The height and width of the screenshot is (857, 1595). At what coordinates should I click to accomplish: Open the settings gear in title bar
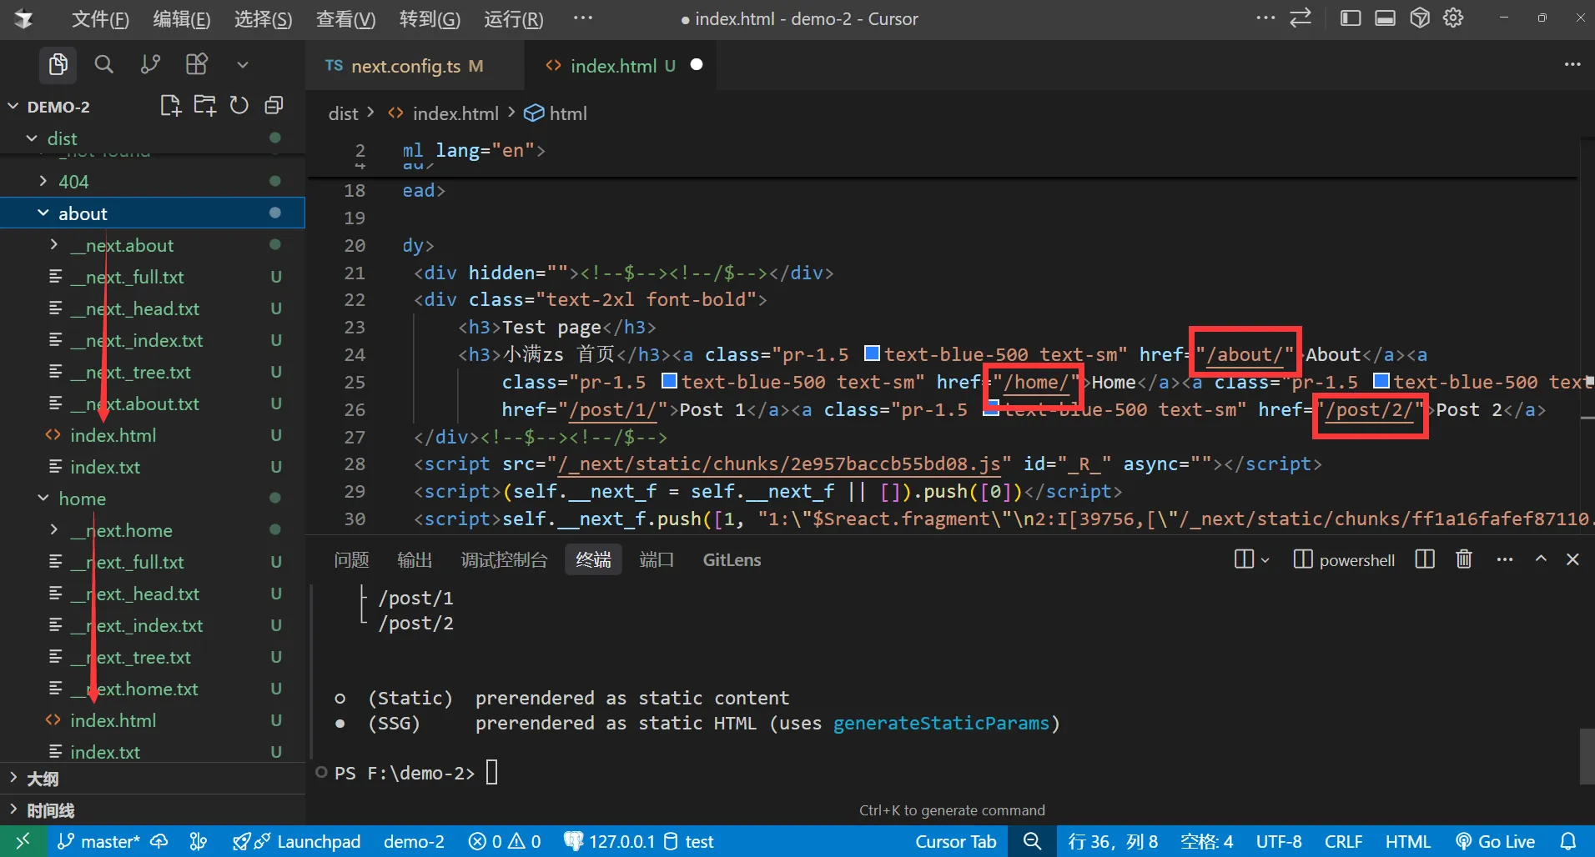point(1453,18)
